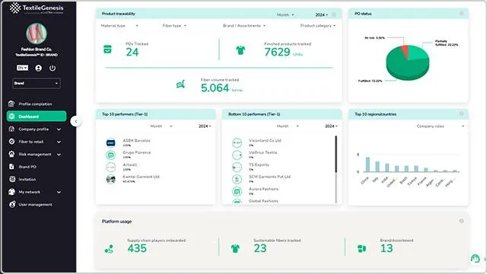
Task: Click settings icon in Product traceability header
Action: pyautogui.click(x=334, y=14)
